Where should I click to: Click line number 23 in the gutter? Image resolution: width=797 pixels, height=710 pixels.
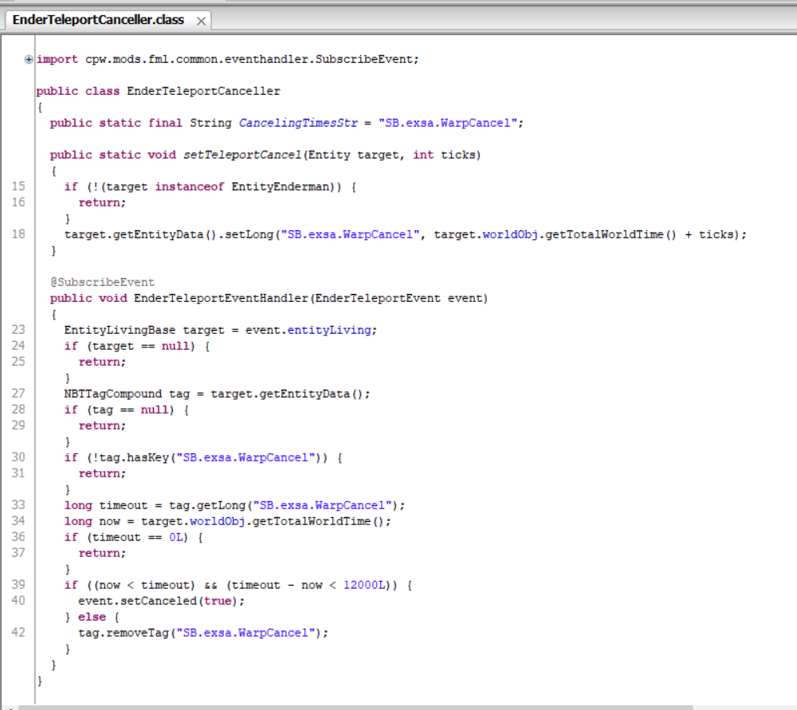pyautogui.click(x=18, y=330)
